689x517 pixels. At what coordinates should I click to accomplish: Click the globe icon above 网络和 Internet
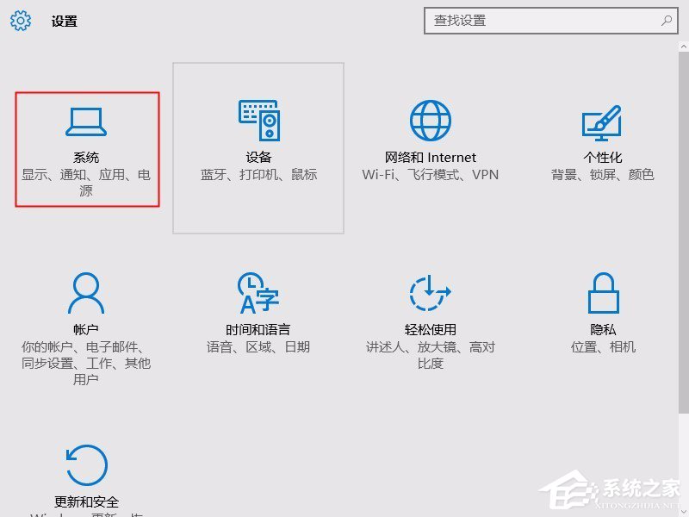pos(431,119)
